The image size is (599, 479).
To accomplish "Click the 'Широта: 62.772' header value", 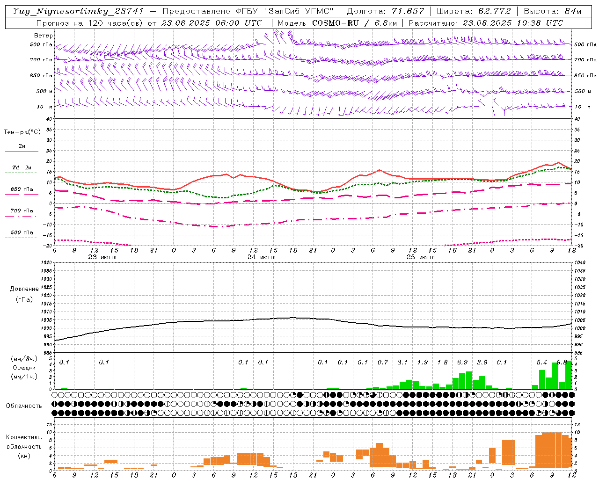I will 474,11.
